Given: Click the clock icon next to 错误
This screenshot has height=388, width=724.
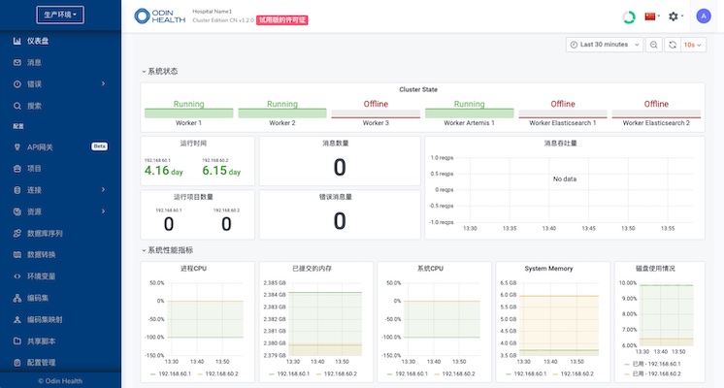Looking at the screenshot, I should point(17,84).
